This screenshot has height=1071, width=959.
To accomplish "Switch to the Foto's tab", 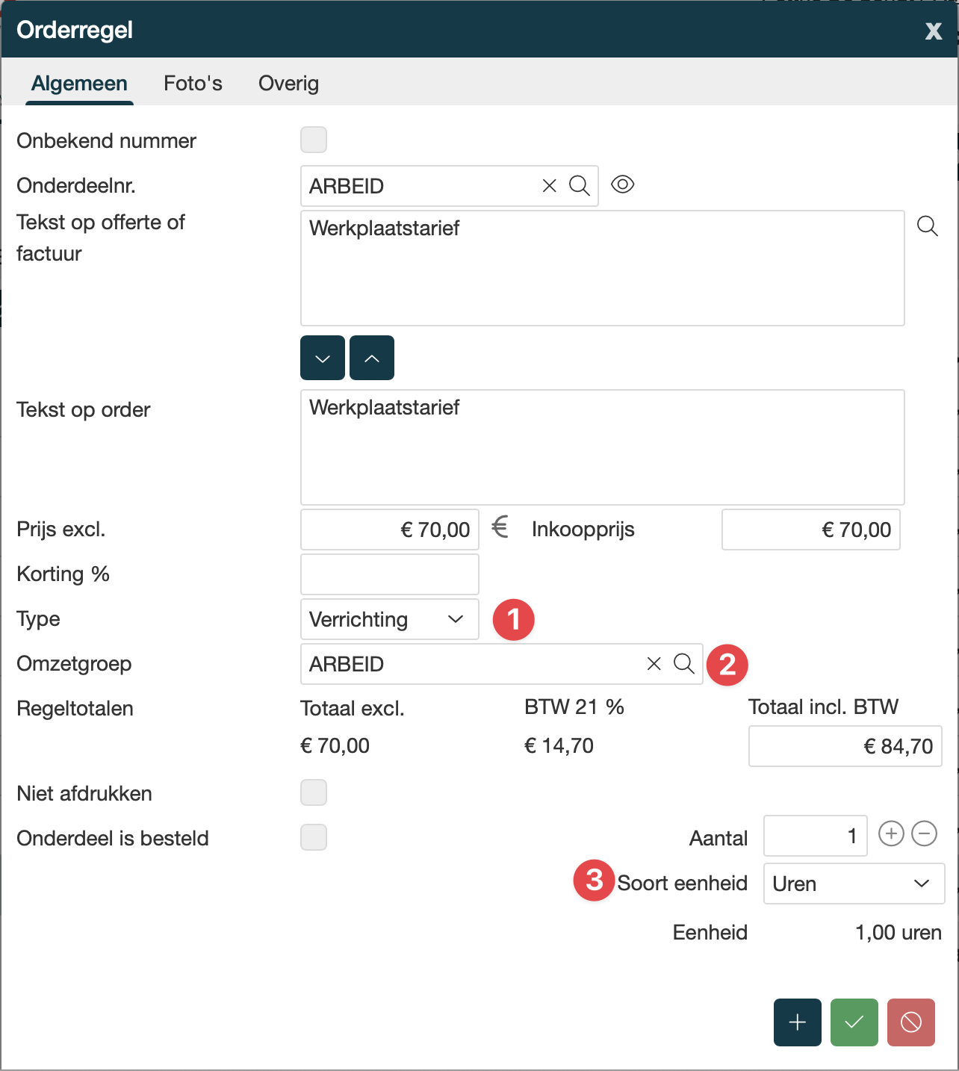I will [193, 83].
